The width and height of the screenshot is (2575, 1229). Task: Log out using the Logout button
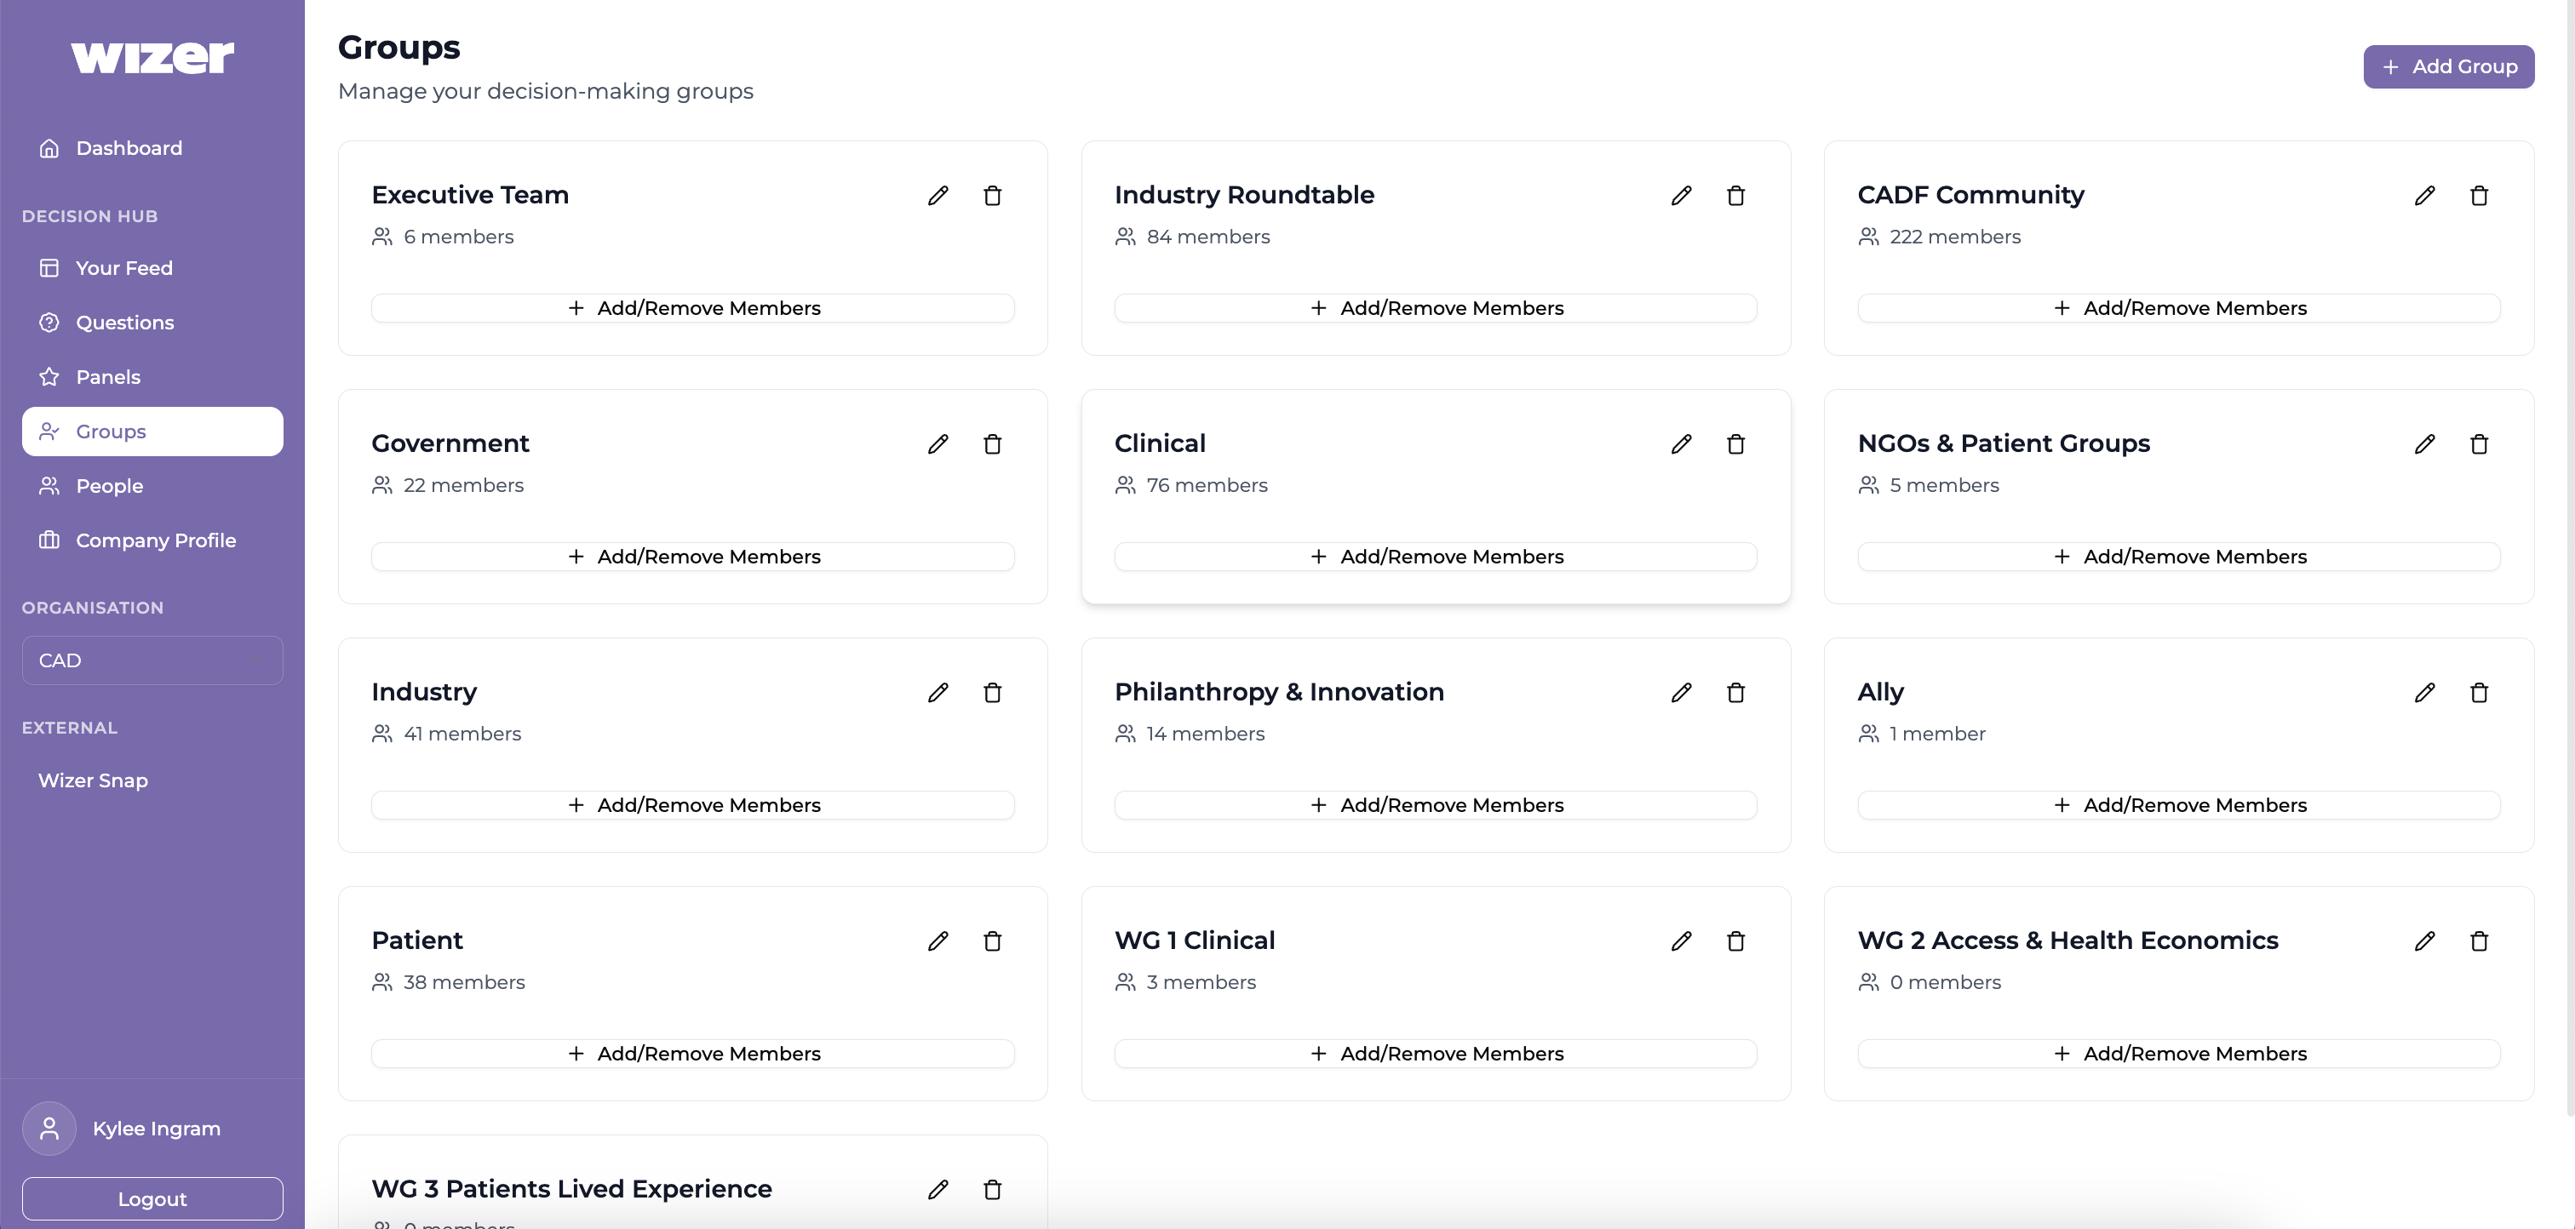pyautogui.click(x=152, y=1198)
